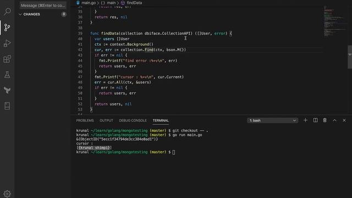Click the changes count badge 0
352x198 pixels.
(64, 14)
